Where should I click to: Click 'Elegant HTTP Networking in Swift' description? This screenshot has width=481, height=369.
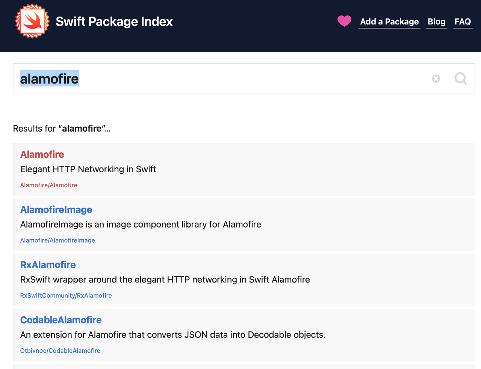88,169
